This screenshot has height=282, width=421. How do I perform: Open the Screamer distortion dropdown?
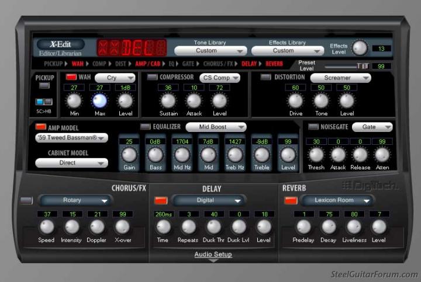(341, 78)
